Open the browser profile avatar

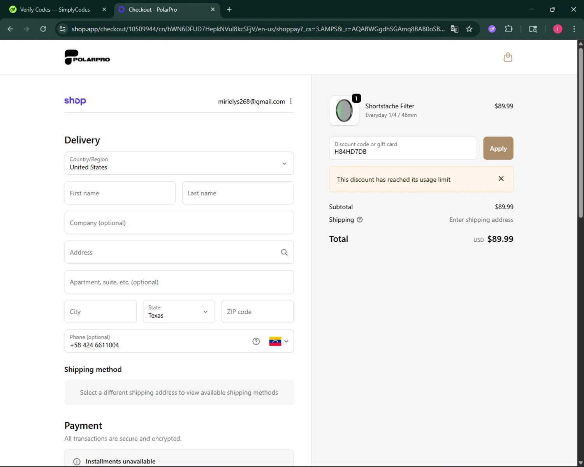pos(558,29)
